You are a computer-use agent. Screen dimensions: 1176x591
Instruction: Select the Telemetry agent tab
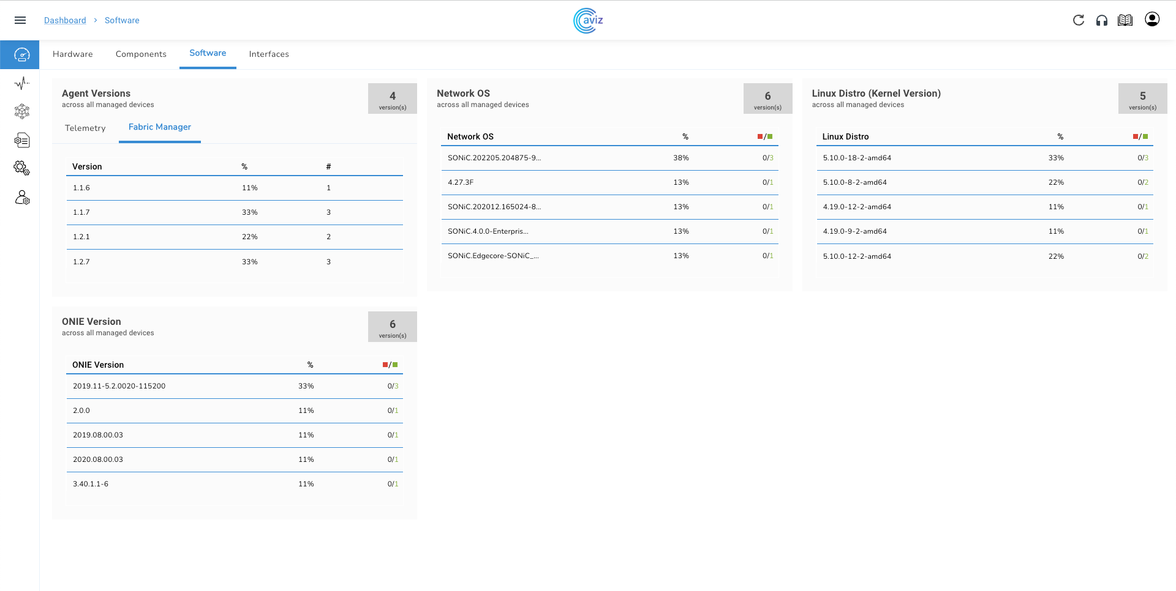(85, 128)
